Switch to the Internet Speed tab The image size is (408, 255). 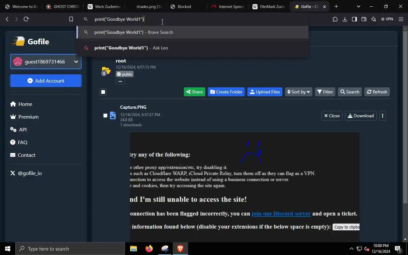click(x=228, y=6)
